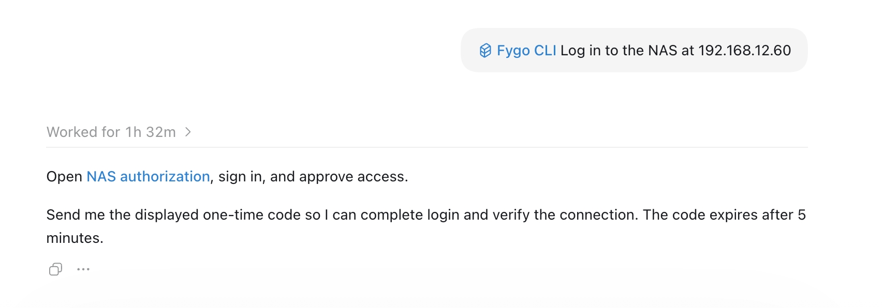This screenshot has height=308, width=883.
Task: Click the Fygo CLI cube icon
Action: (485, 50)
